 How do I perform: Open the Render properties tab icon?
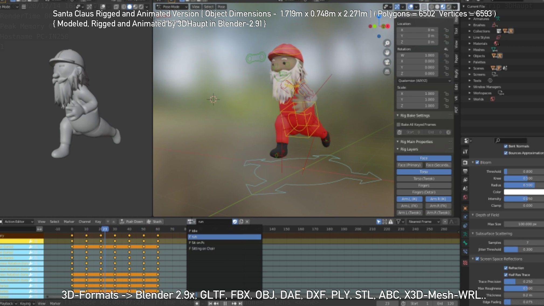(x=465, y=162)
